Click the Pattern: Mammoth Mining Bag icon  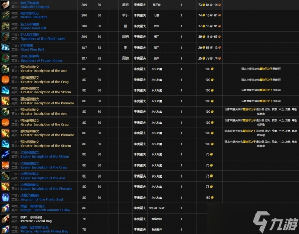pos(5,229)
